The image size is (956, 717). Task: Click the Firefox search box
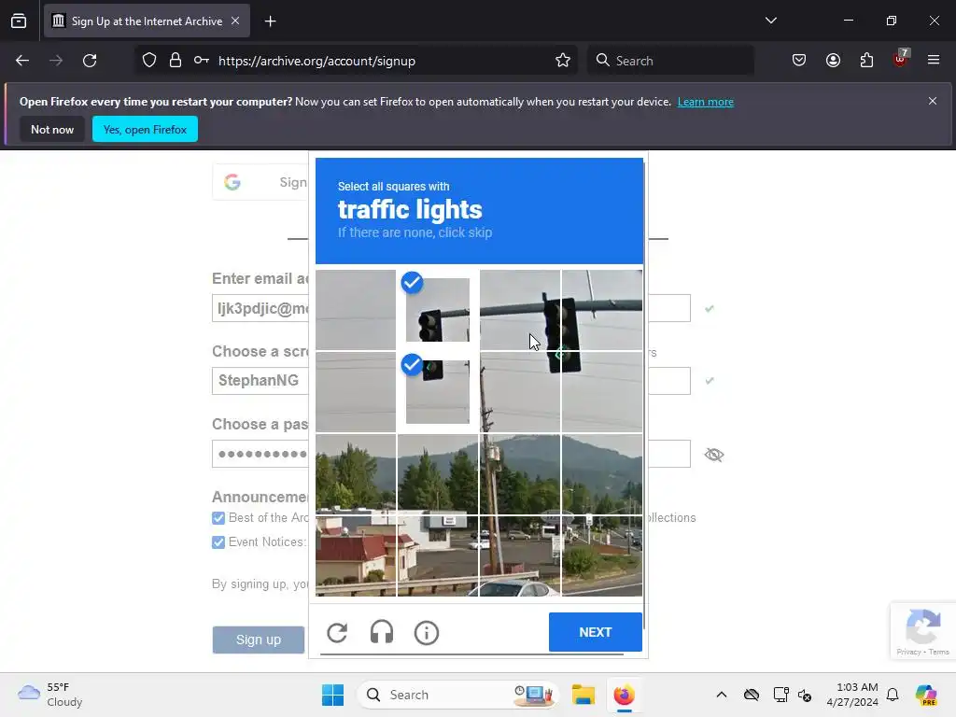click(670, 61)
